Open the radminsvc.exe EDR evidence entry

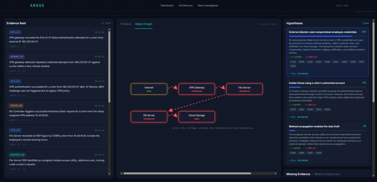[x=57, y=162]
